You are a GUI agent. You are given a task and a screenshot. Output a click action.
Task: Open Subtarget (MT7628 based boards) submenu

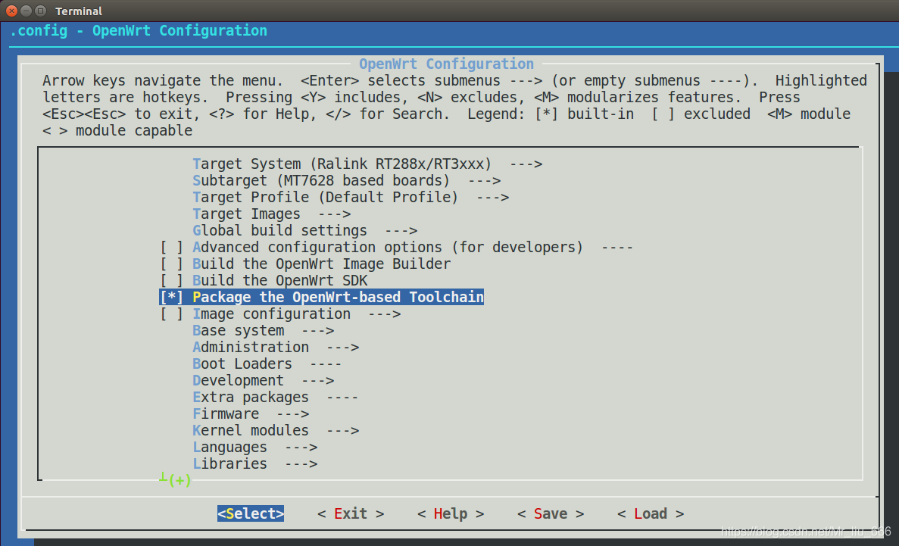[347, 181]
